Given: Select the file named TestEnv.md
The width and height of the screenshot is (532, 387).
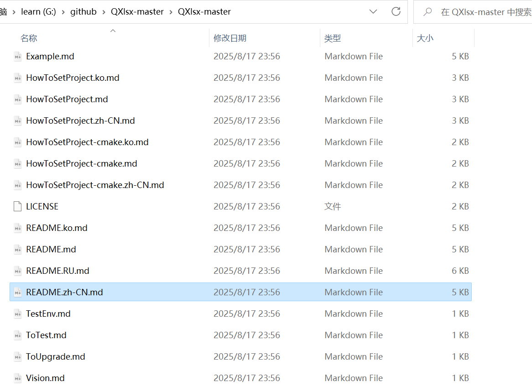Looking at the screenshot, I should (x=48, y=314).
